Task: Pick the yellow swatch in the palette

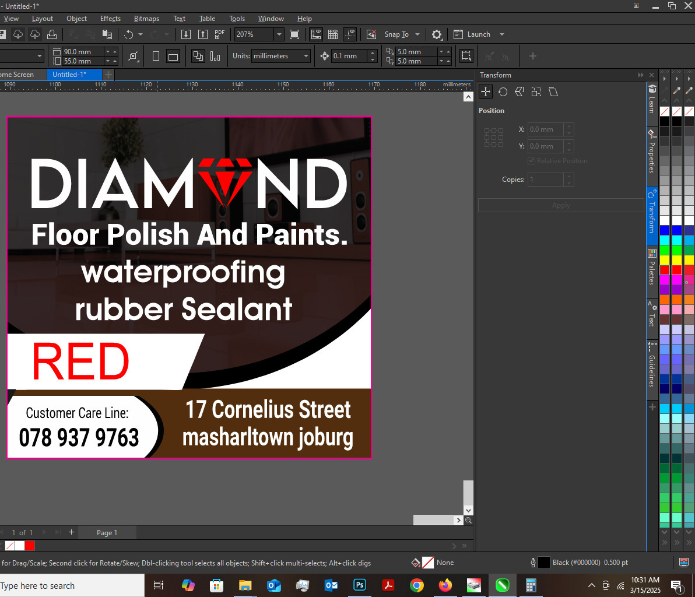Action: [664, 260]
